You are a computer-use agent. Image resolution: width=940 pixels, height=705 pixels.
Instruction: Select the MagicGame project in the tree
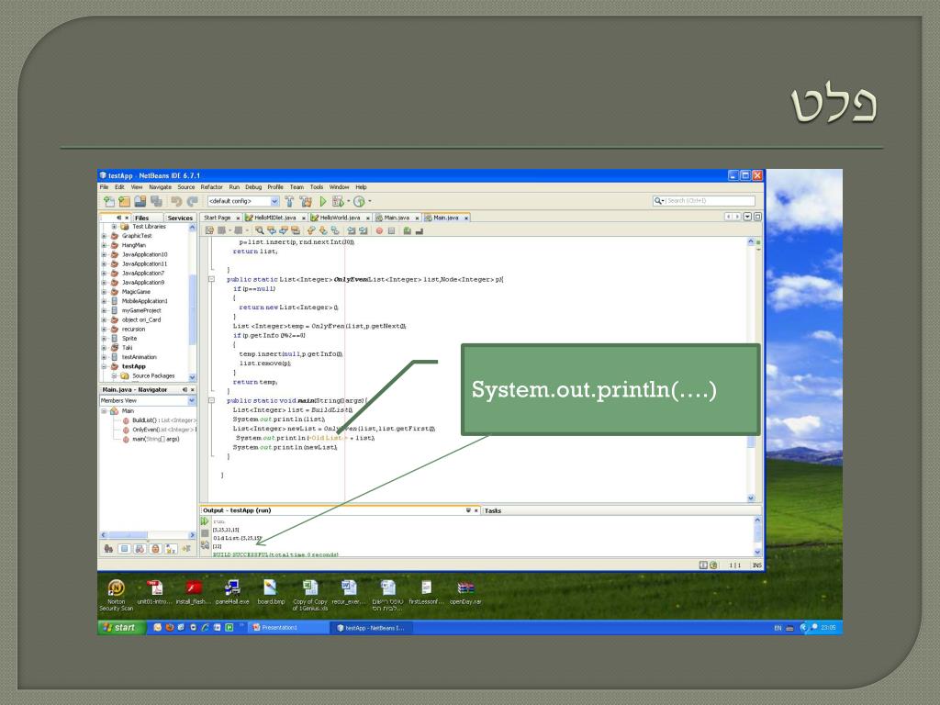[x=136, y=292]
